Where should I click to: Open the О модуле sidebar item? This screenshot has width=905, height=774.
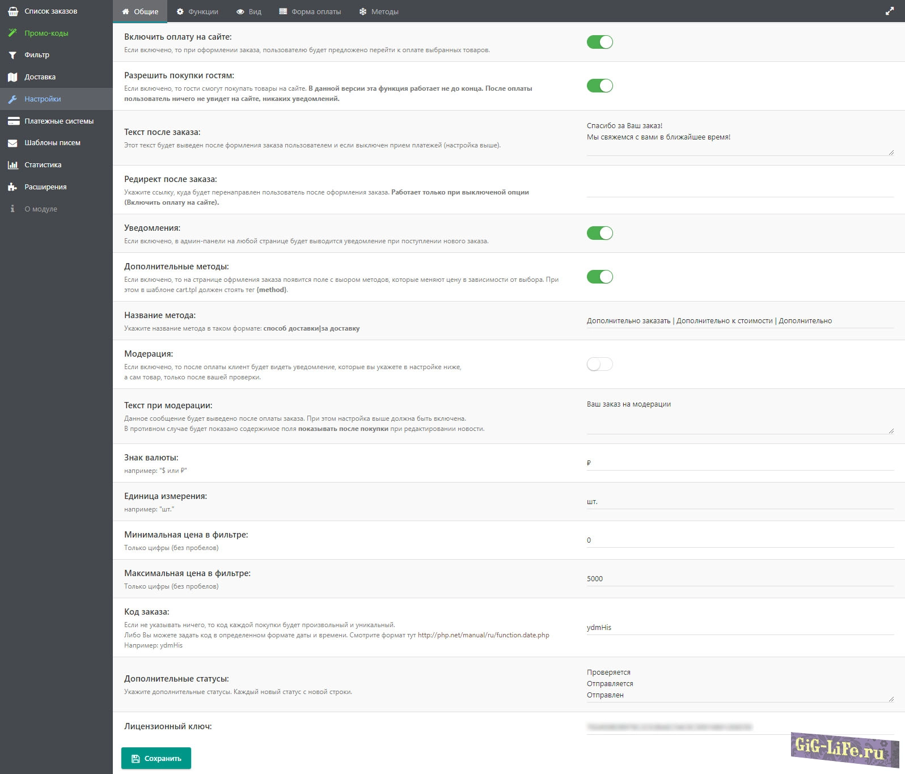41,209
